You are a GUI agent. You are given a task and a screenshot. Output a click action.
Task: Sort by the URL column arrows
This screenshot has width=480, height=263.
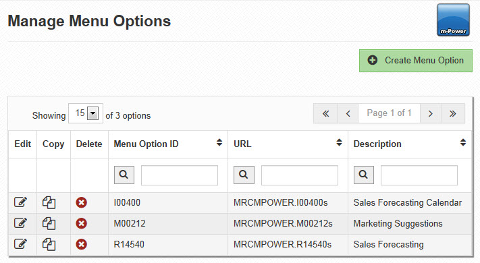click(x=339, y=142)
